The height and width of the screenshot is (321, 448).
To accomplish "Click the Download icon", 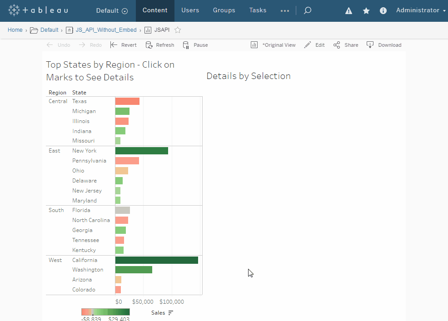I will pos(370,45).
